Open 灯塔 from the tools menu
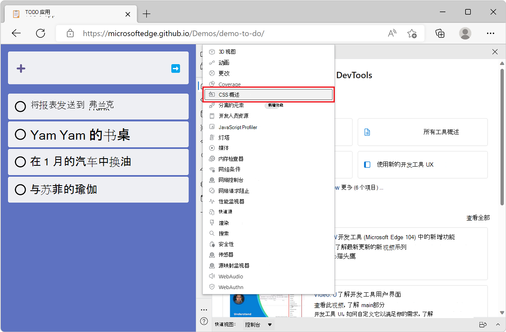506x332 pixels. point(223,137)
